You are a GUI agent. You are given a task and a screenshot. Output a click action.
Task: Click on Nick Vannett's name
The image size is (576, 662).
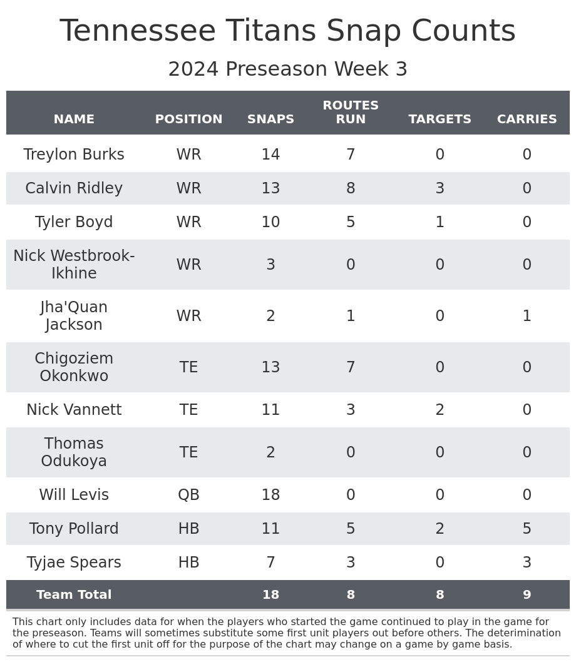(74, 410)
